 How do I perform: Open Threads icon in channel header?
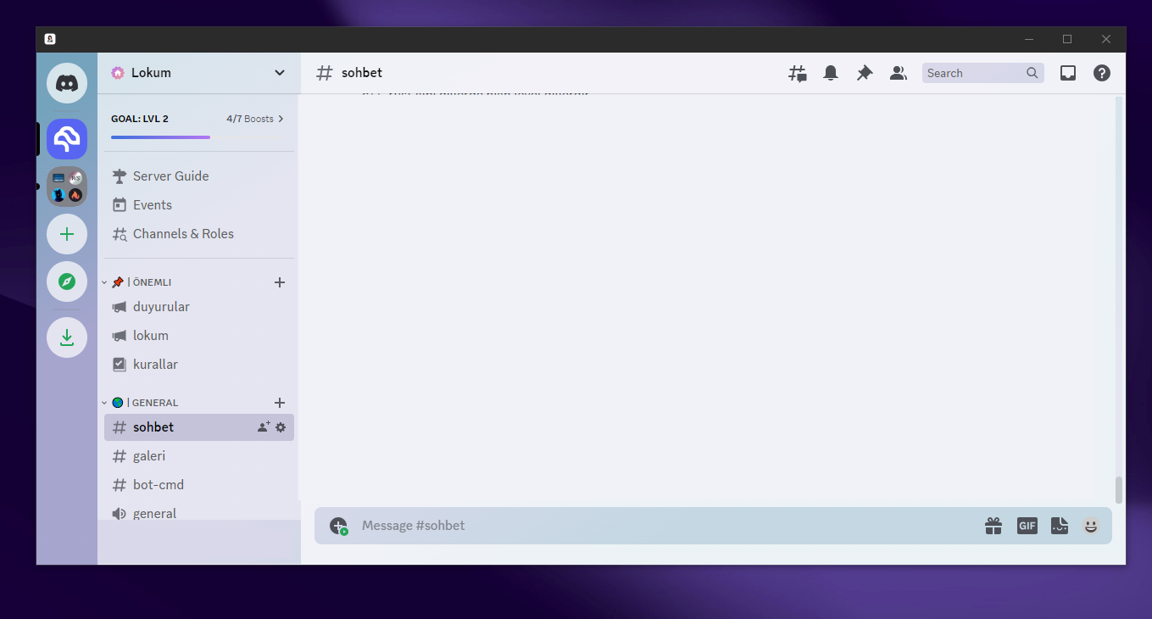[x=798, y=73]
